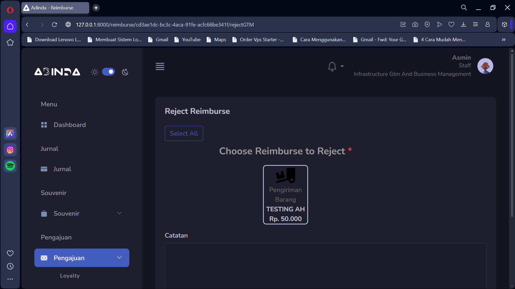The width and height of the screenshot is (515, 289).
Task: Open Jurnal menu item
Action: point(62,169)
